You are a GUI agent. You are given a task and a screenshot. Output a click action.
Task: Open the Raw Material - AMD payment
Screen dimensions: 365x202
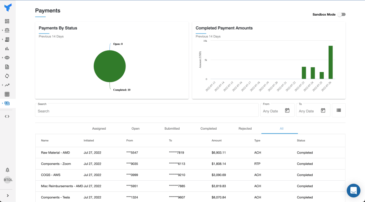pos(190,153)
